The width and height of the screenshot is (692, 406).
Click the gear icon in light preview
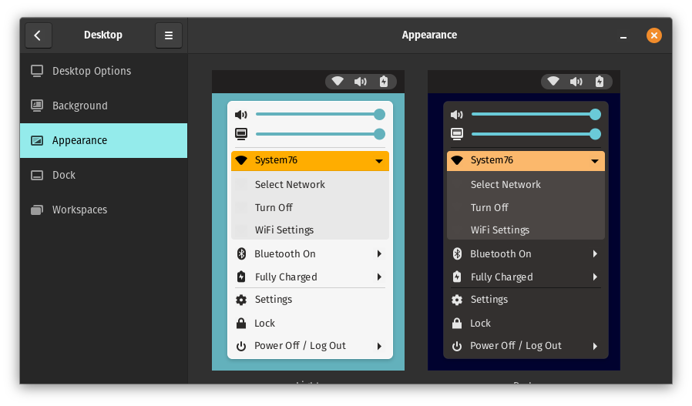coord(241,300)
